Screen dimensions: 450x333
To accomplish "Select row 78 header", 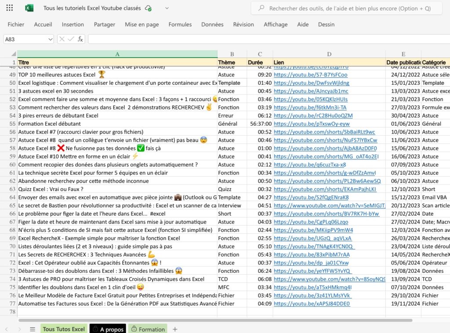I will [9, 312].
